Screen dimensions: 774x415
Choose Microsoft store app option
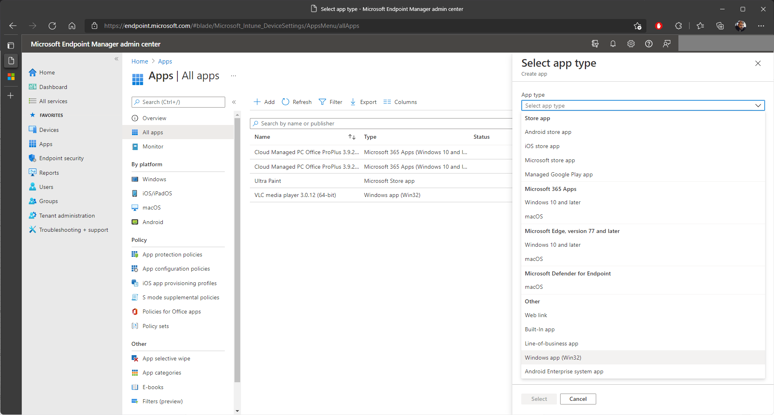click(643, 161)
